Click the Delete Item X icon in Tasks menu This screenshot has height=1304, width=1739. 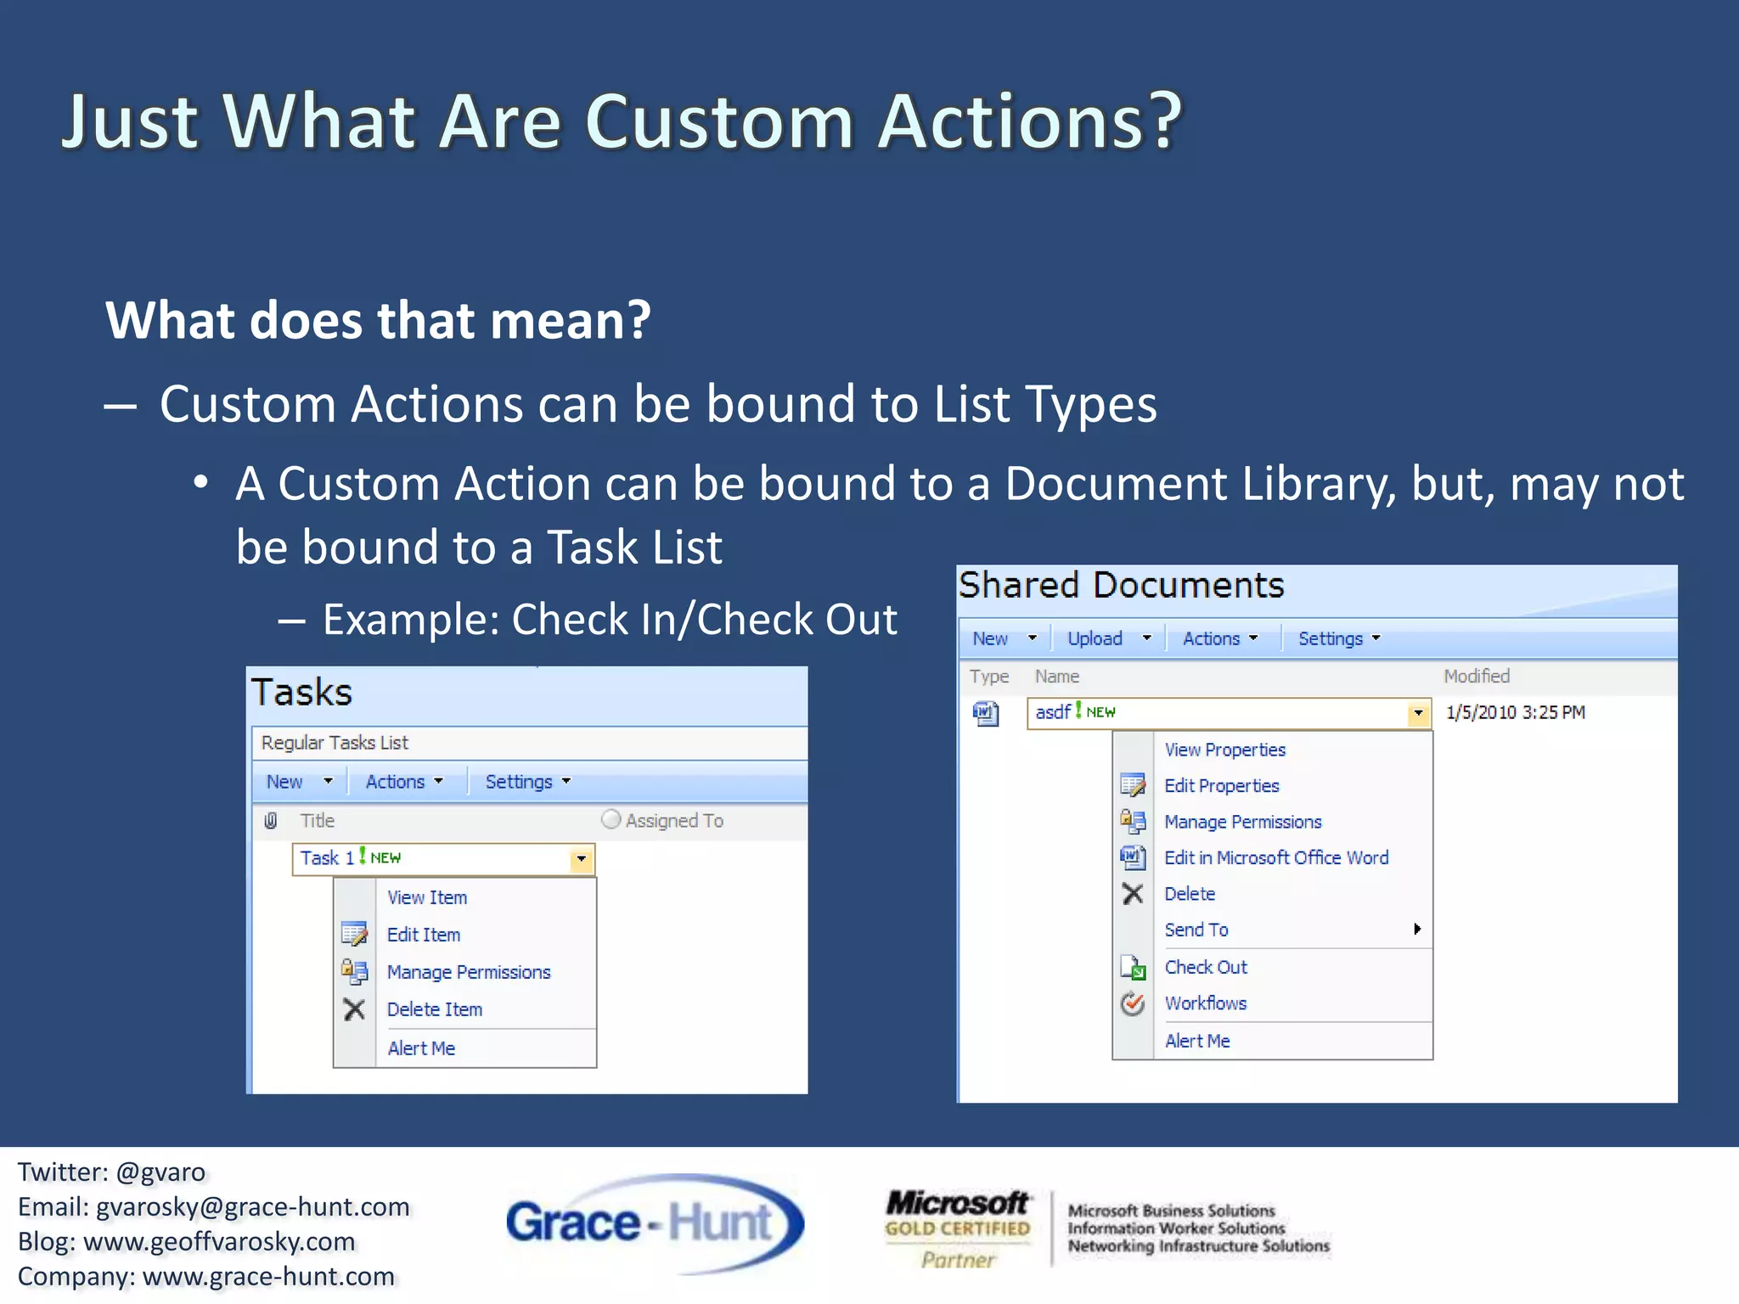pyautogui.click(x=354, y=1009)
